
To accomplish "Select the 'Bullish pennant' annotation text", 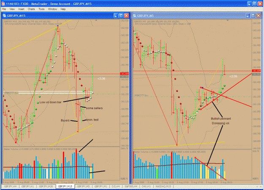I will (x=221, y=119).
